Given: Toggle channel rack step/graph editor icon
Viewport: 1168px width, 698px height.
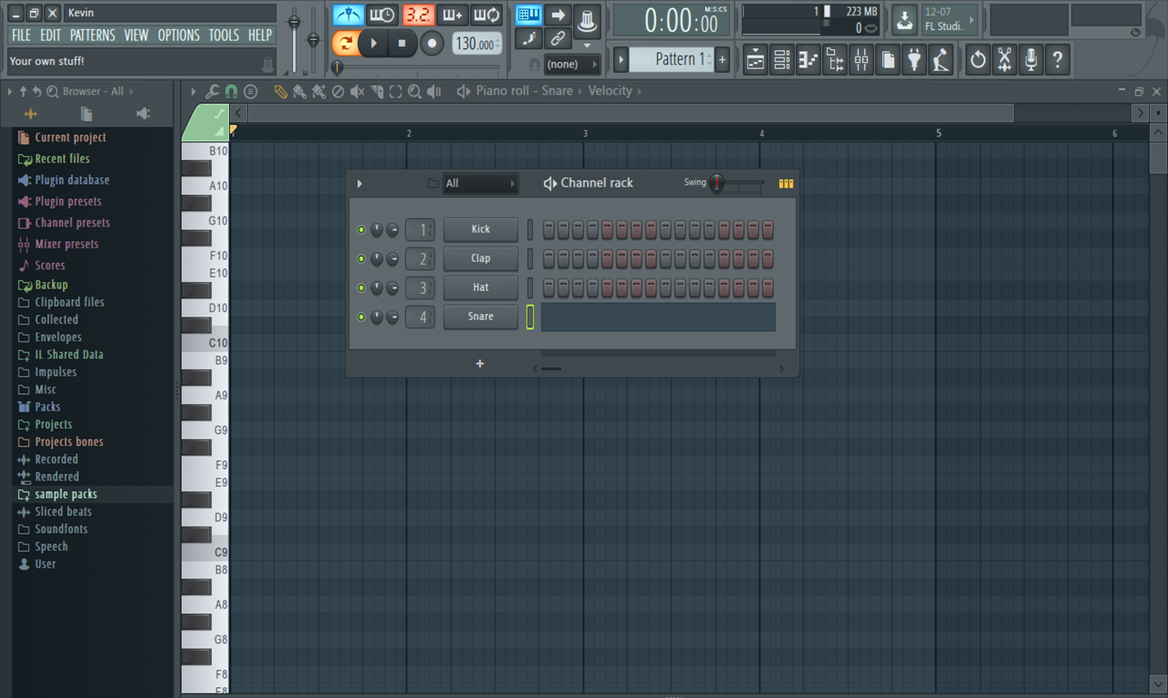Looking at the screenshot, I should coord(786,183).
